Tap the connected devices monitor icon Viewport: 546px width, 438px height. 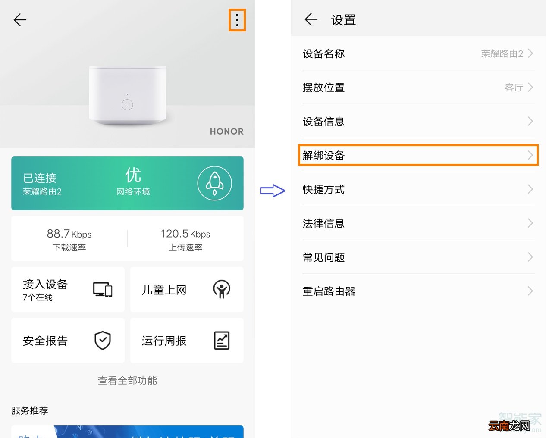(103, 289)
